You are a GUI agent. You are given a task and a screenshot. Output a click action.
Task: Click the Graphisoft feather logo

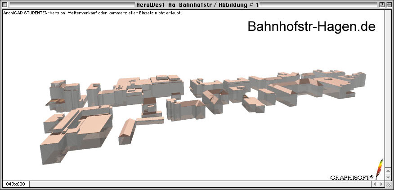pos(380,168)
